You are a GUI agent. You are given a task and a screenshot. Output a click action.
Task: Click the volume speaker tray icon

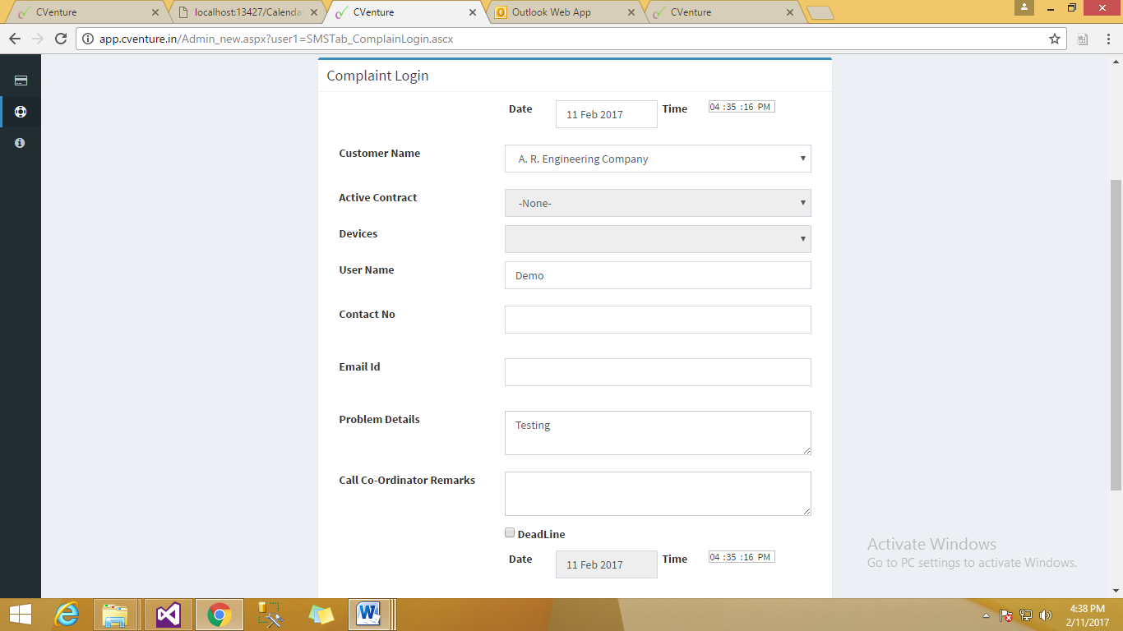[x=1046, y=615]
